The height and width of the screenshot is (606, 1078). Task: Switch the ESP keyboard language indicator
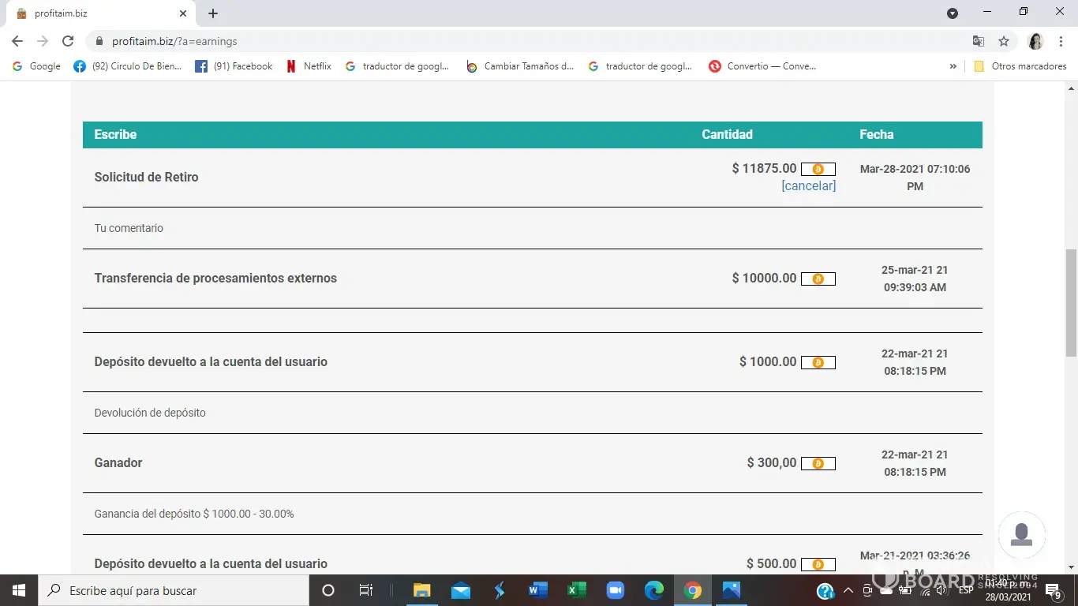966,590
